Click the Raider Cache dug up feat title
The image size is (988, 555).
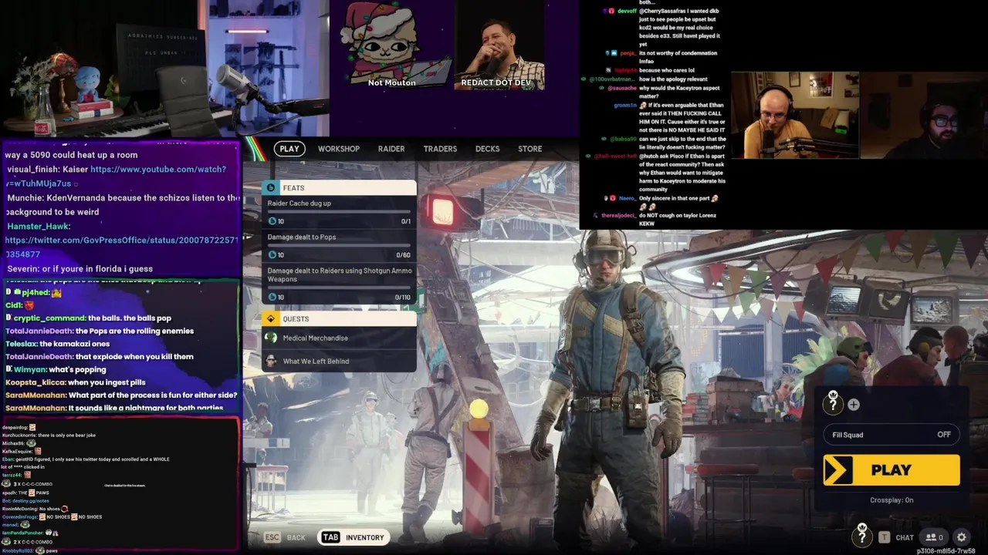299,203
